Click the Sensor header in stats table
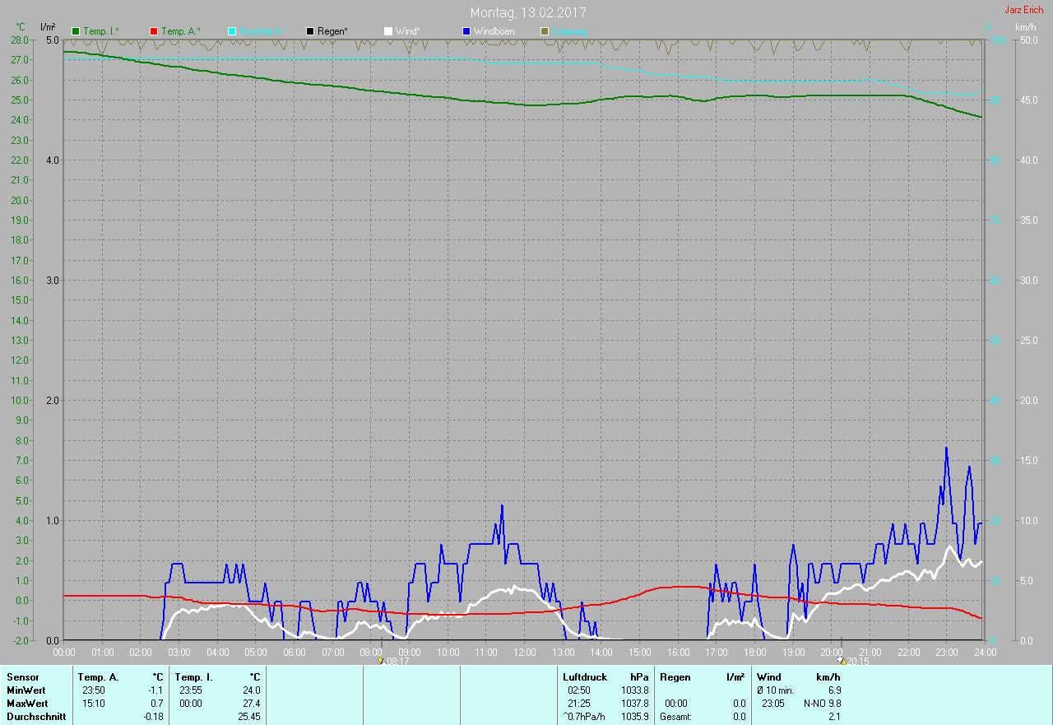 22,677
